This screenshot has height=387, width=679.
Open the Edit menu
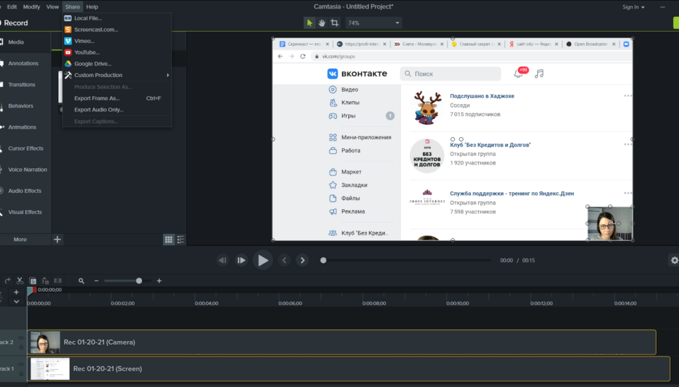(x=12, y=7)
